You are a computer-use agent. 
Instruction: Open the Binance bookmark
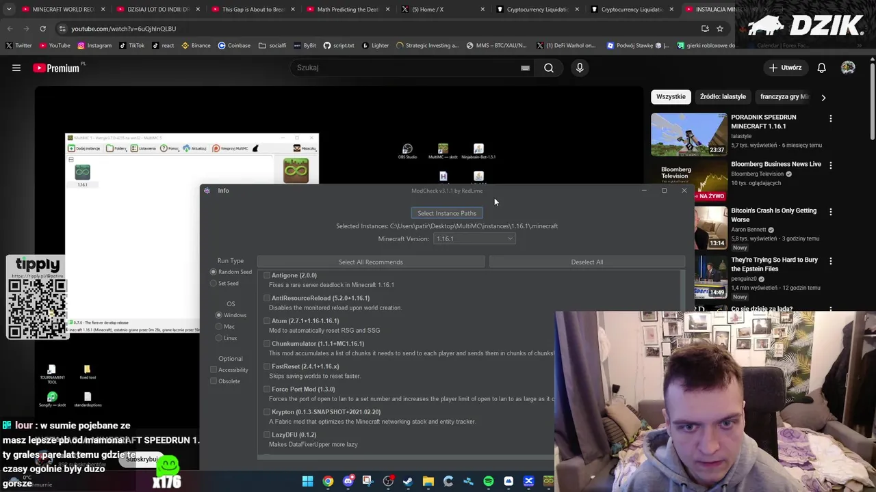[x=195, y=46]
